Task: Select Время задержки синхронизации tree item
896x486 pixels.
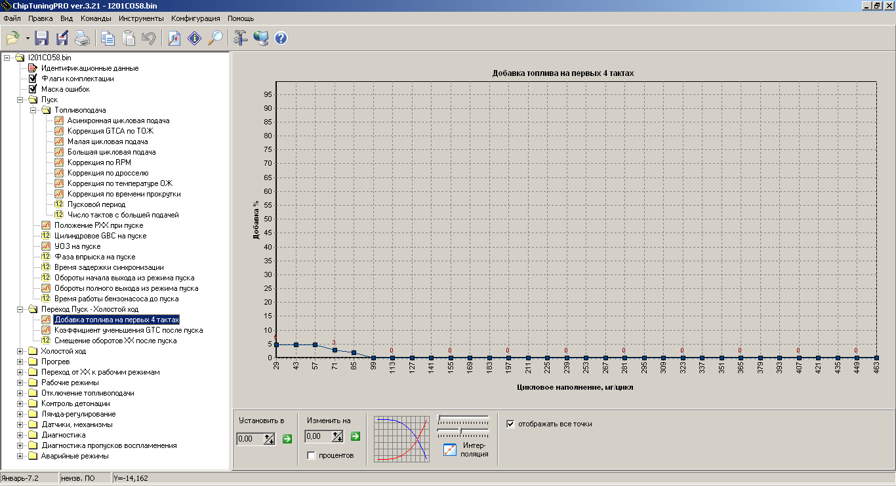Action: (109, 267)
